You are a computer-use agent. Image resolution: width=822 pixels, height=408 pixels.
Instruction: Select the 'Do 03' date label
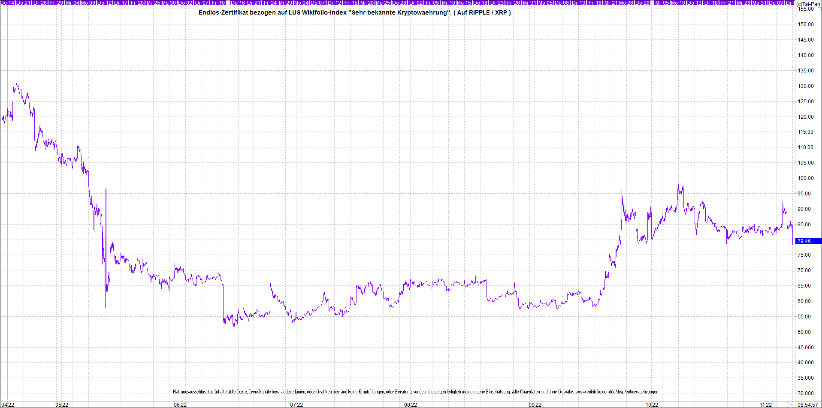point(776,3)
